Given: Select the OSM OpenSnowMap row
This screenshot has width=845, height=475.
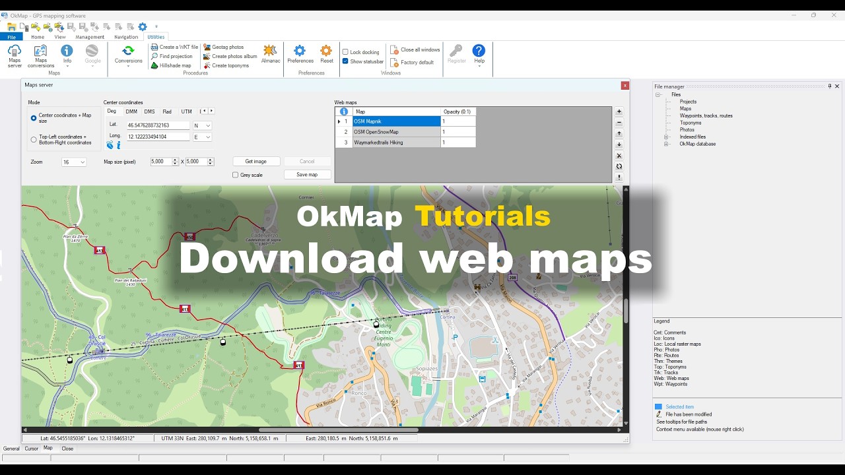Looking at the screenshot, I should pos(406,132).
